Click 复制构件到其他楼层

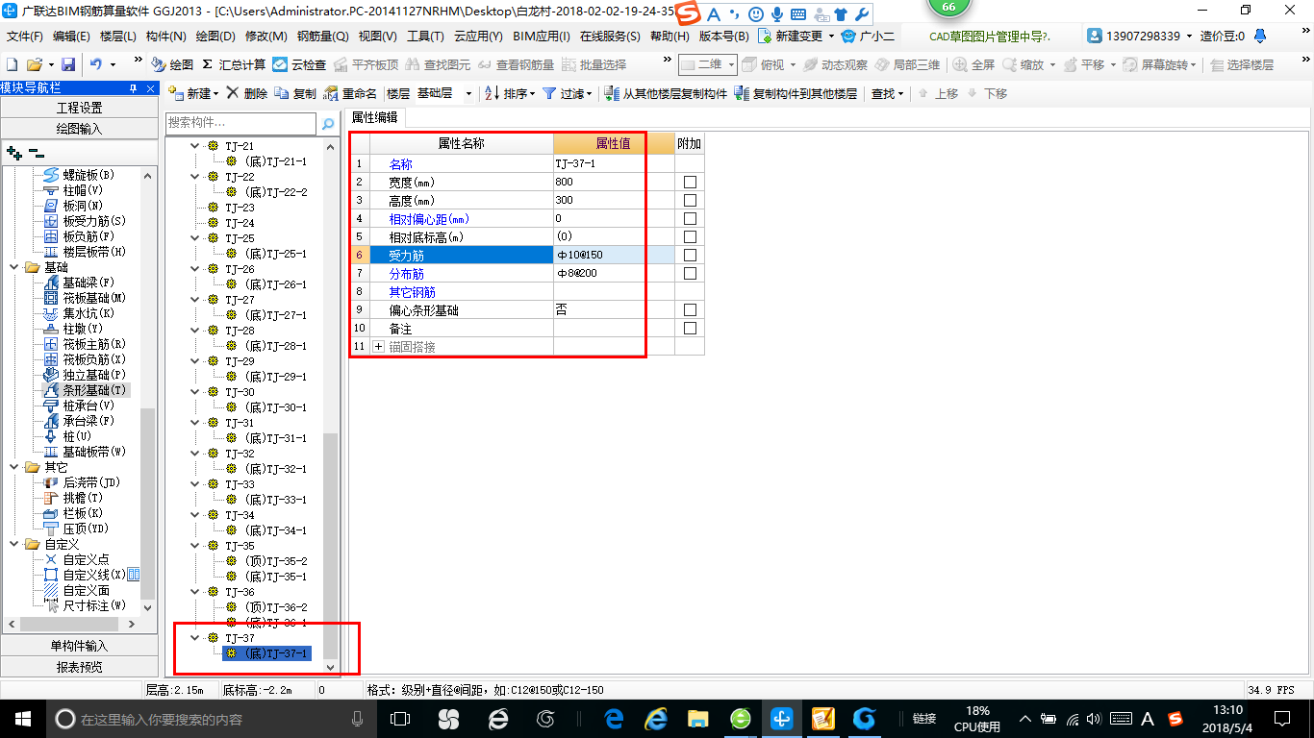point(796,93)
